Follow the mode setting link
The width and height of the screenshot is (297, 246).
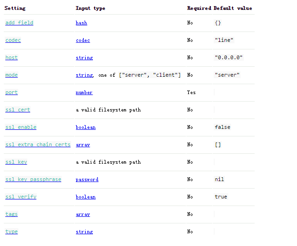[11, 75]
